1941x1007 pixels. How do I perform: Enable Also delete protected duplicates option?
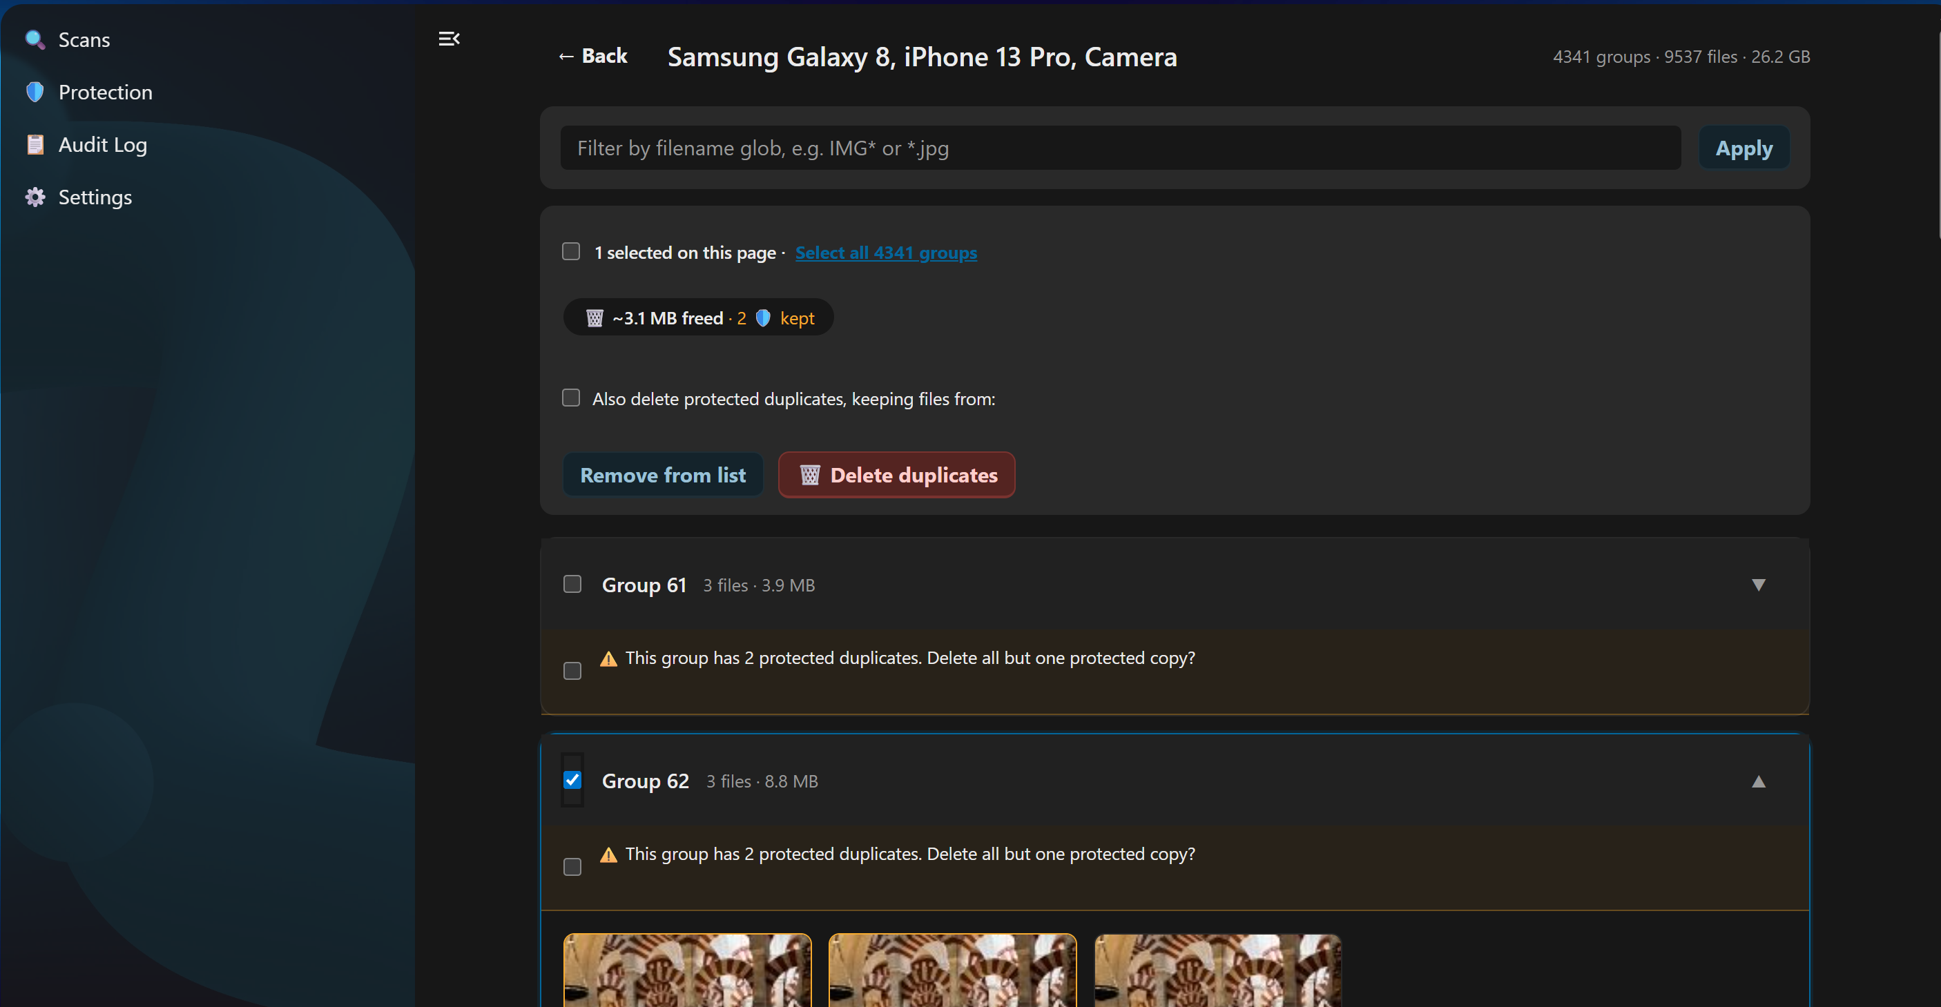point(571,398)
